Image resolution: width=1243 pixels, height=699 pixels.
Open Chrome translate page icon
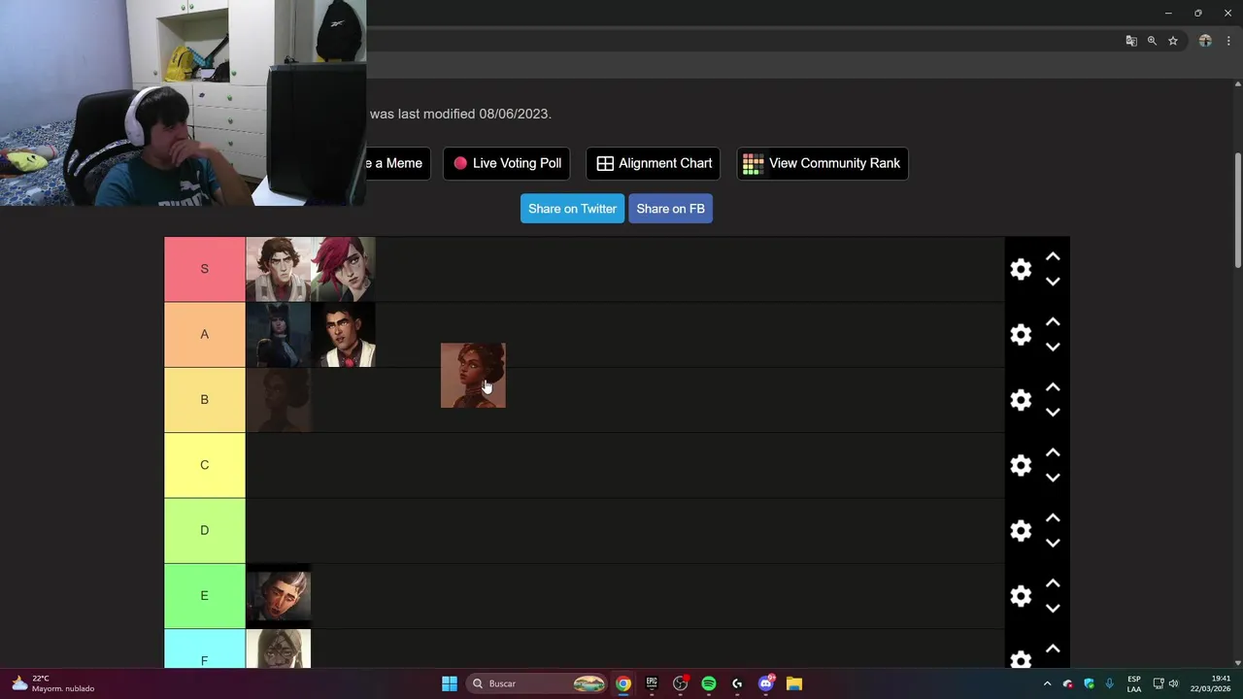pyautogui.click(x=1131, y=41)
